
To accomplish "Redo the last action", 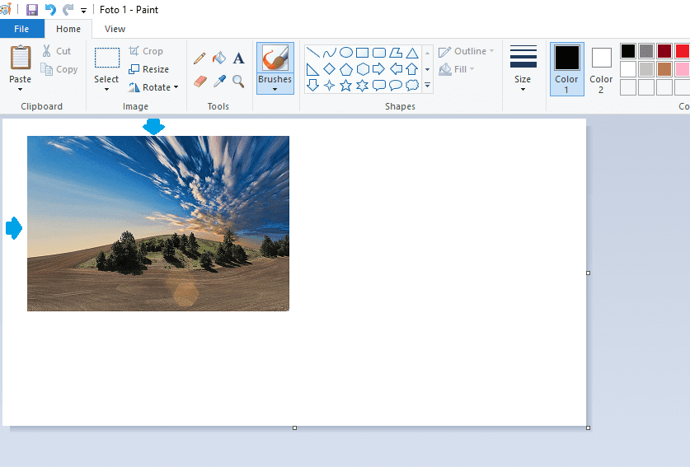I will [68, 10].
